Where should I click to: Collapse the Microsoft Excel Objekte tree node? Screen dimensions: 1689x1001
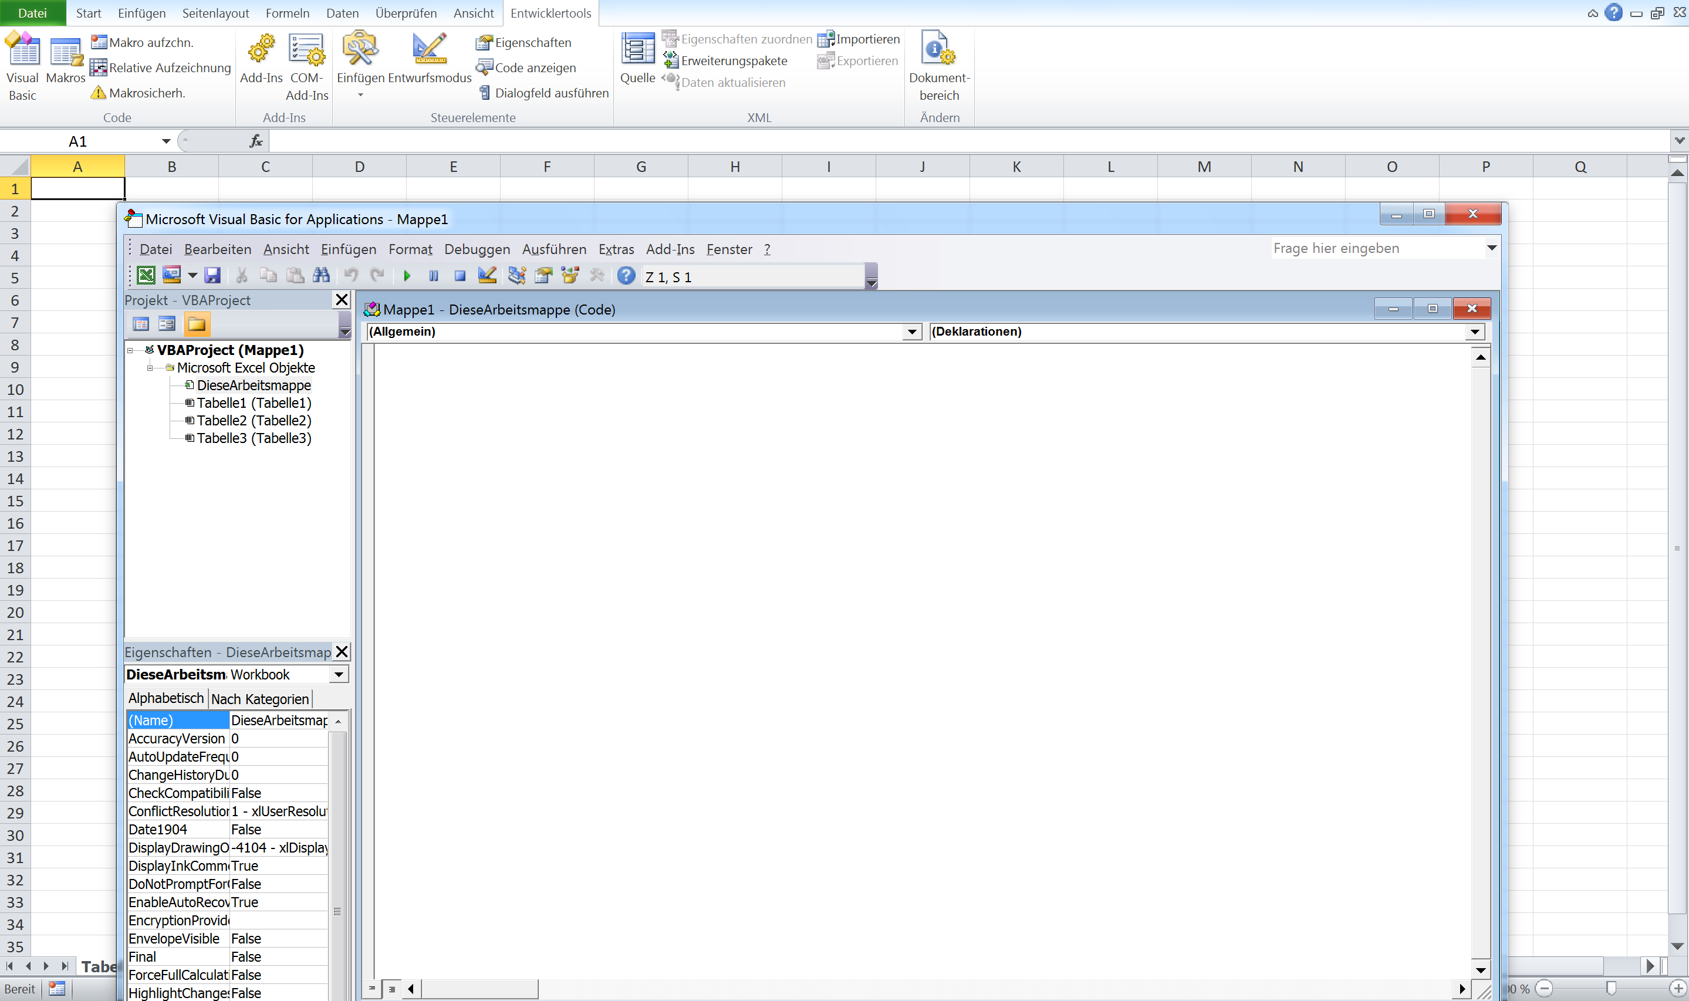click(x=150, y=368)
